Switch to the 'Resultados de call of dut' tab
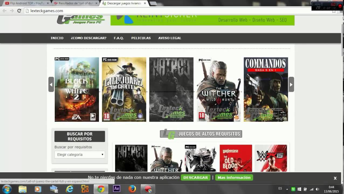Image resolution: width=344 pixels, height=194 pixels. [x=75, y=4]
